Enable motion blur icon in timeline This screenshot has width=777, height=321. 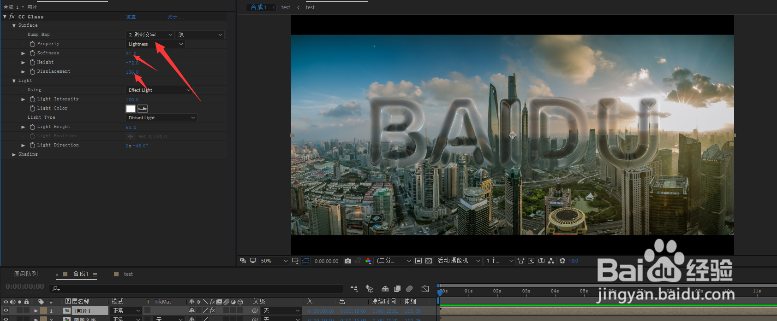click(x=409, y=289)
